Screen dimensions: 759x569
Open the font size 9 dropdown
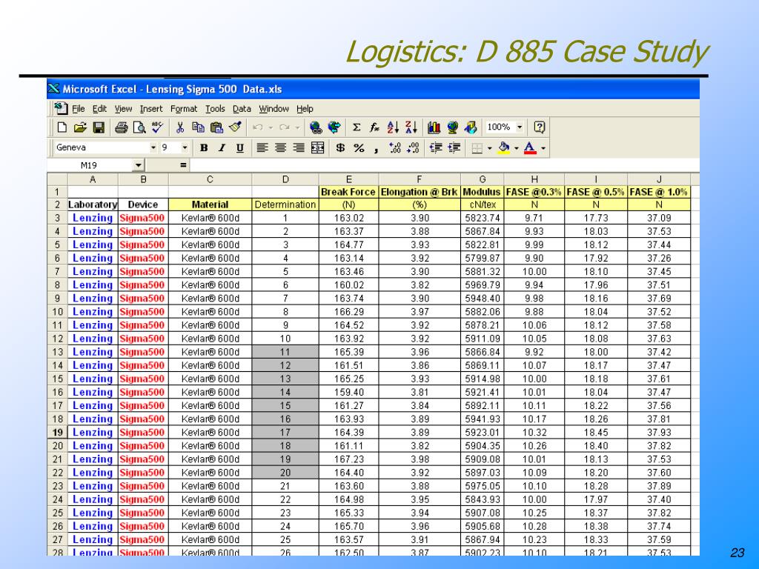(185, 148)
